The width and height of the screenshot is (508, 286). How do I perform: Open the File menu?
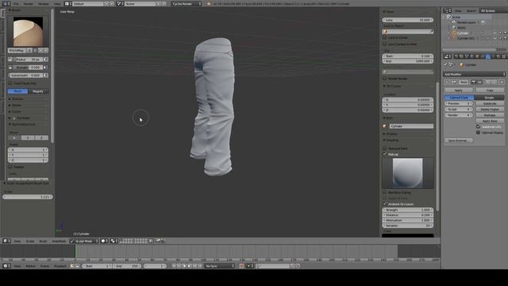click(x=16, y=3)
